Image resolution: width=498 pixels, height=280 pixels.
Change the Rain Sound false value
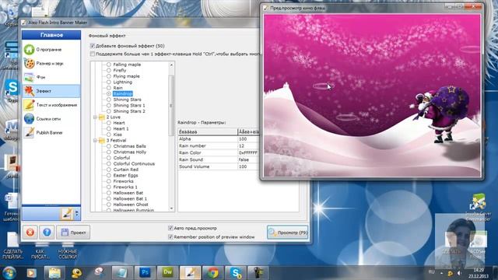pyautogui.click(x=248, y=159)
